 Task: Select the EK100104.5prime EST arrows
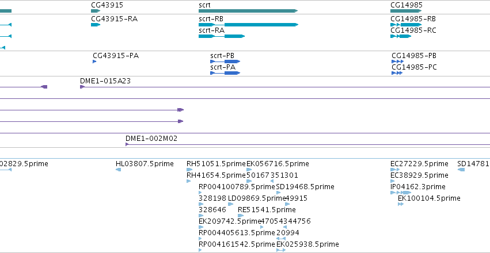pyautogui.click(x=401, y=204)
